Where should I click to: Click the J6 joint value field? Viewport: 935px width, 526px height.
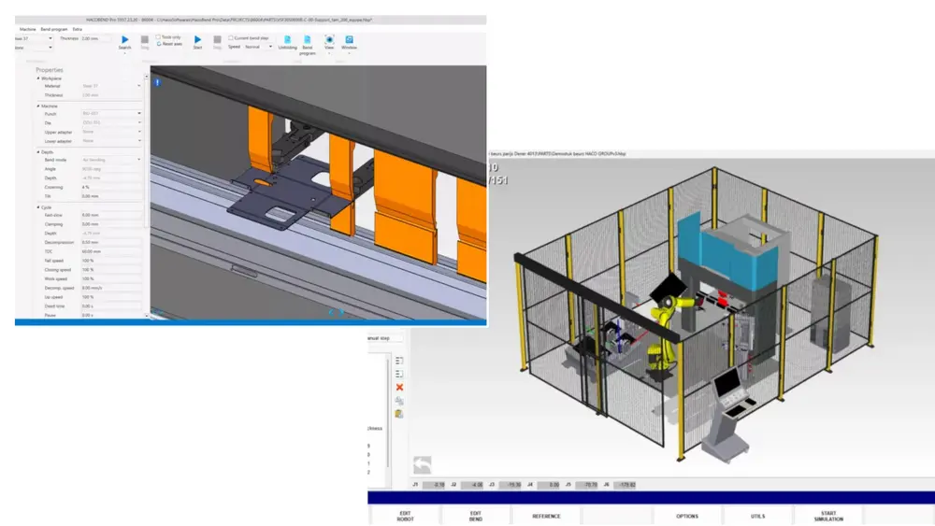tap(625, 485)
